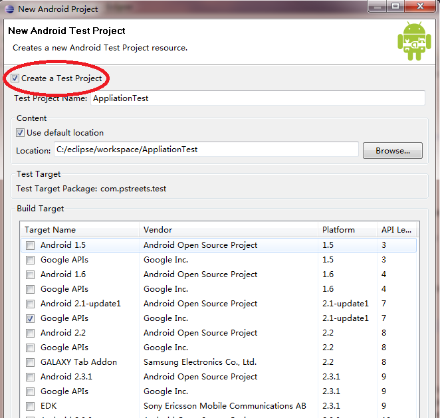Image resolution: width=440 pixels, height=418 pixels.
Task: Sort by API Level column header
Action: [x=397, y=230]
